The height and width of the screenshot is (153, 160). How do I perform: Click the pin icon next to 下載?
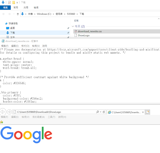pos(68,33)
